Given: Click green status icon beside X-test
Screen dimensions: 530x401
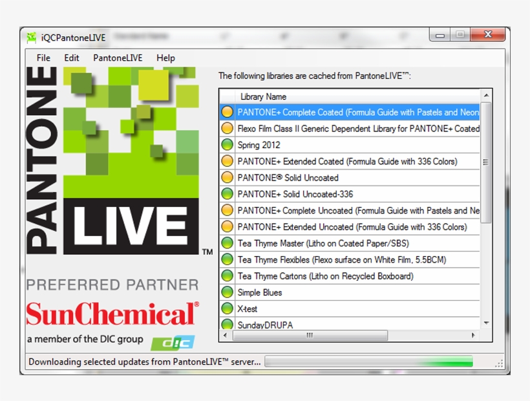Looking at the screenshot, I should coord(227,309).
